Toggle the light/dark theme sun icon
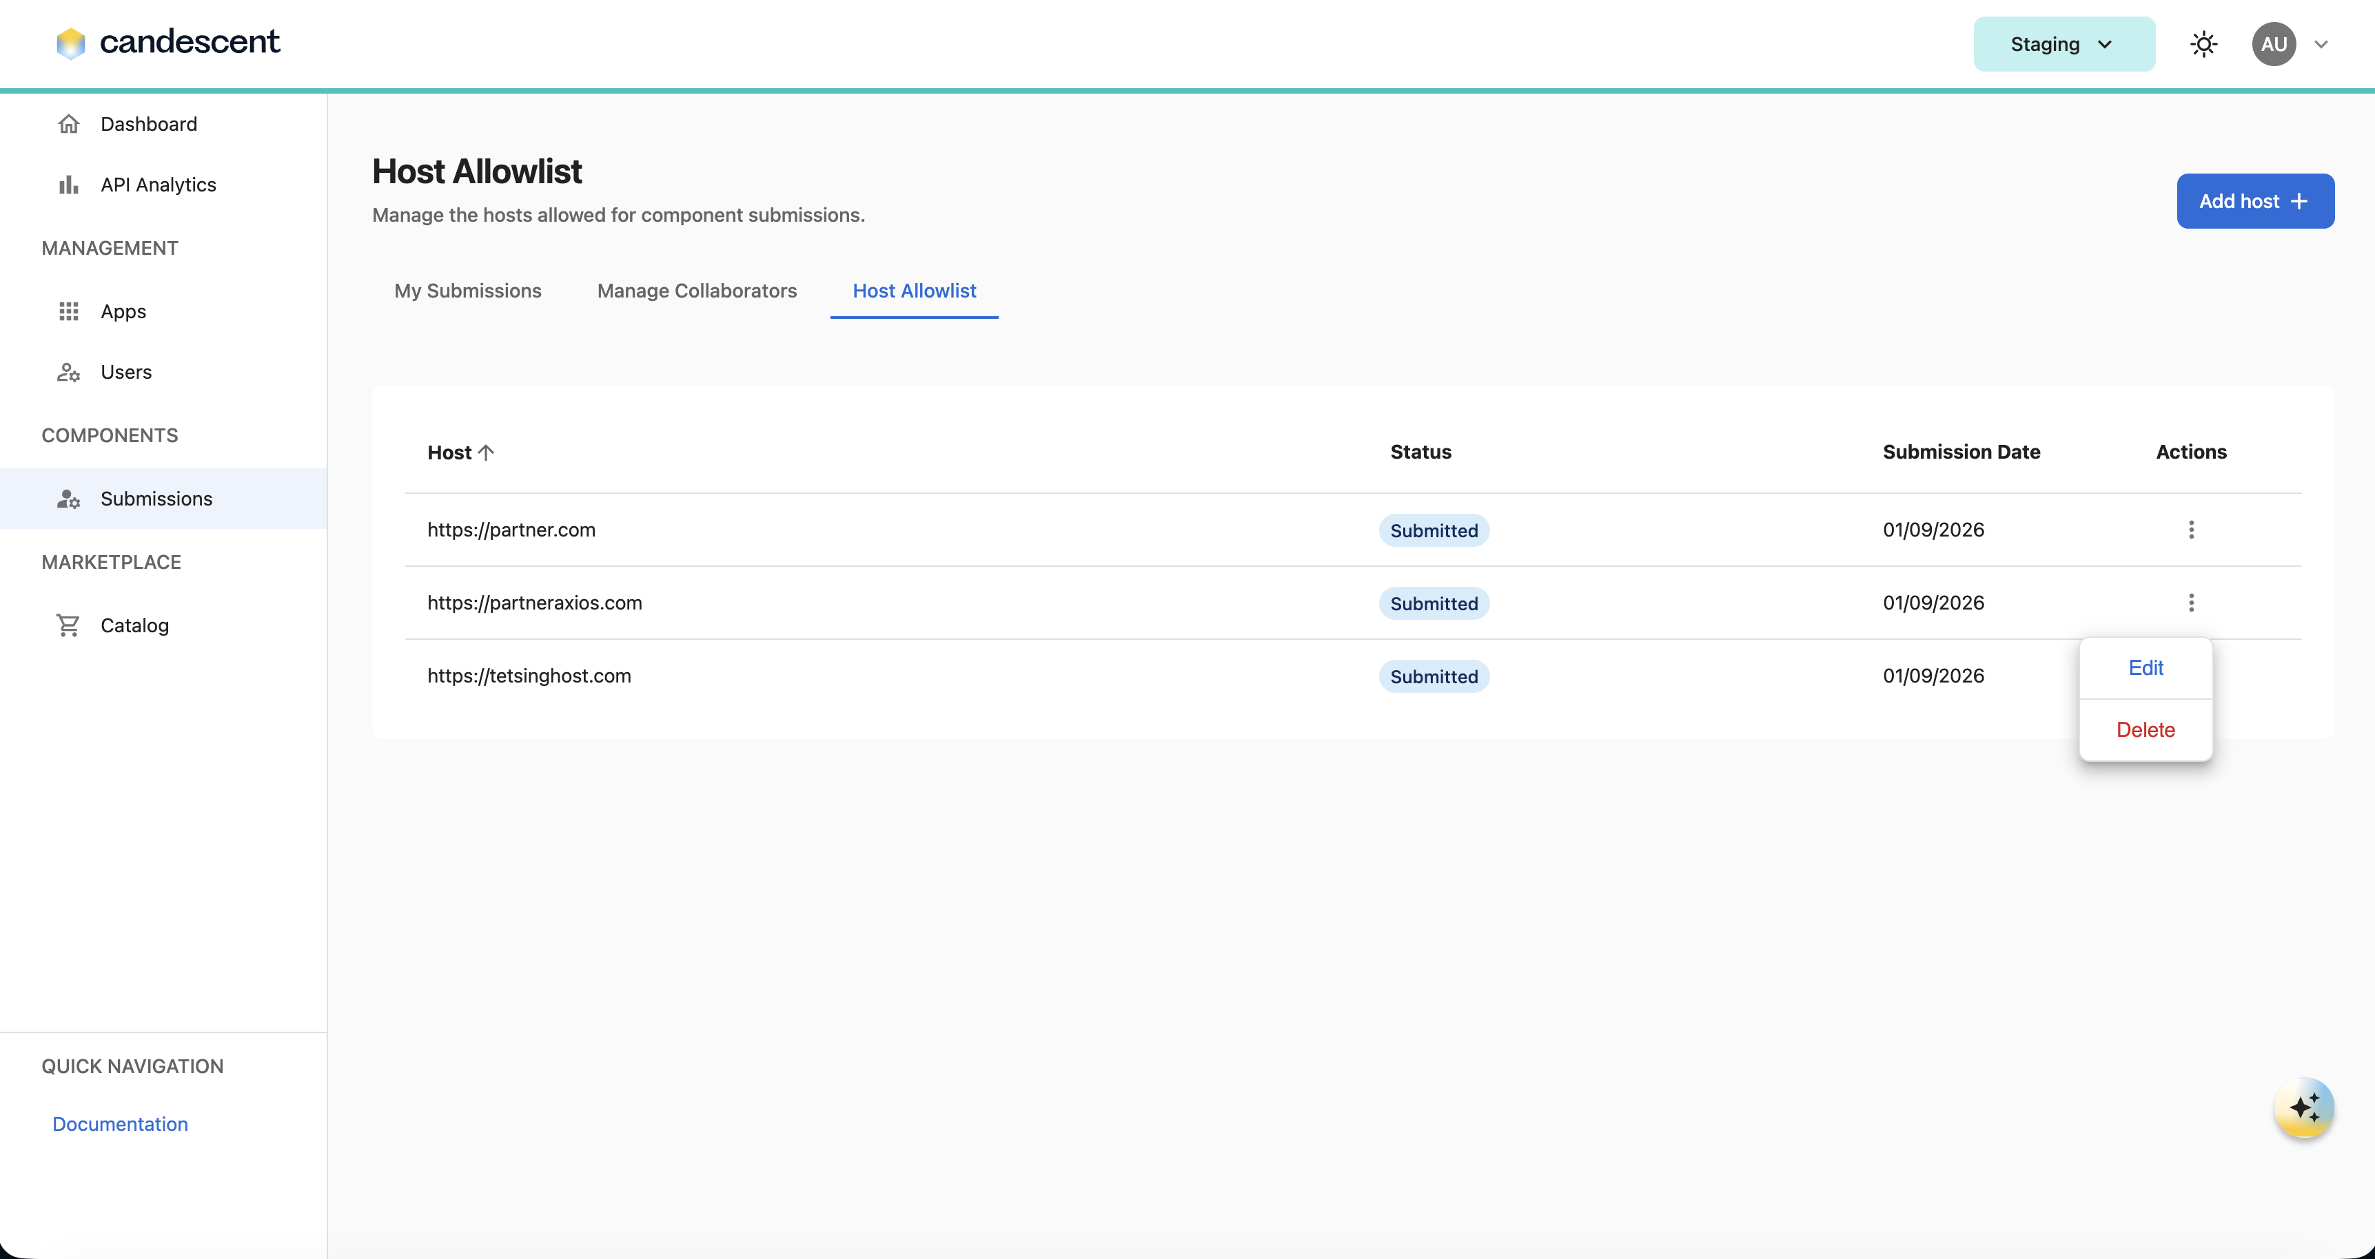Screen dimensions: 2375x1259 2203,44
